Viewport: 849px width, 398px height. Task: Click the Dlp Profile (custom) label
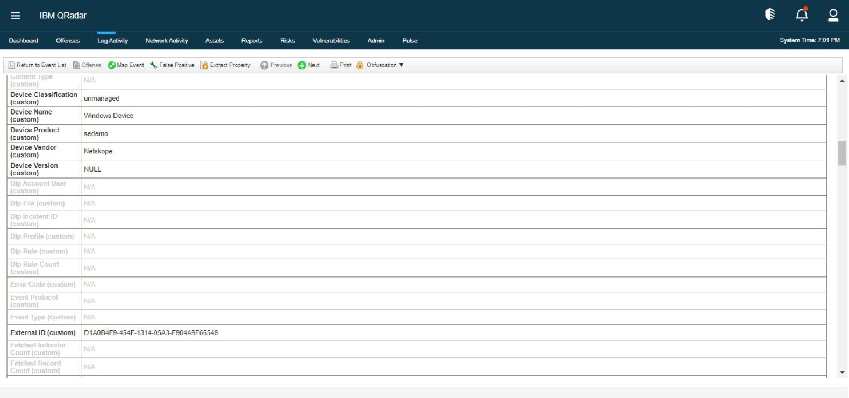tap(42, 236)
